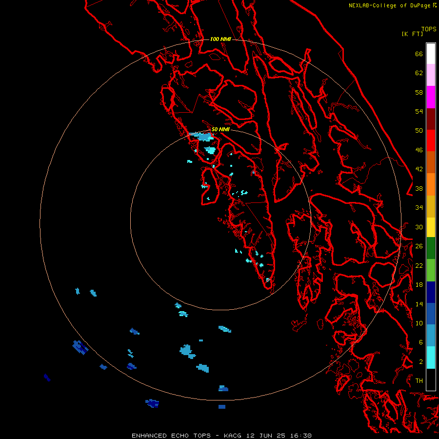Click legend value "18"
Screen dimensions: 439x439
click(x=419, y=285)
